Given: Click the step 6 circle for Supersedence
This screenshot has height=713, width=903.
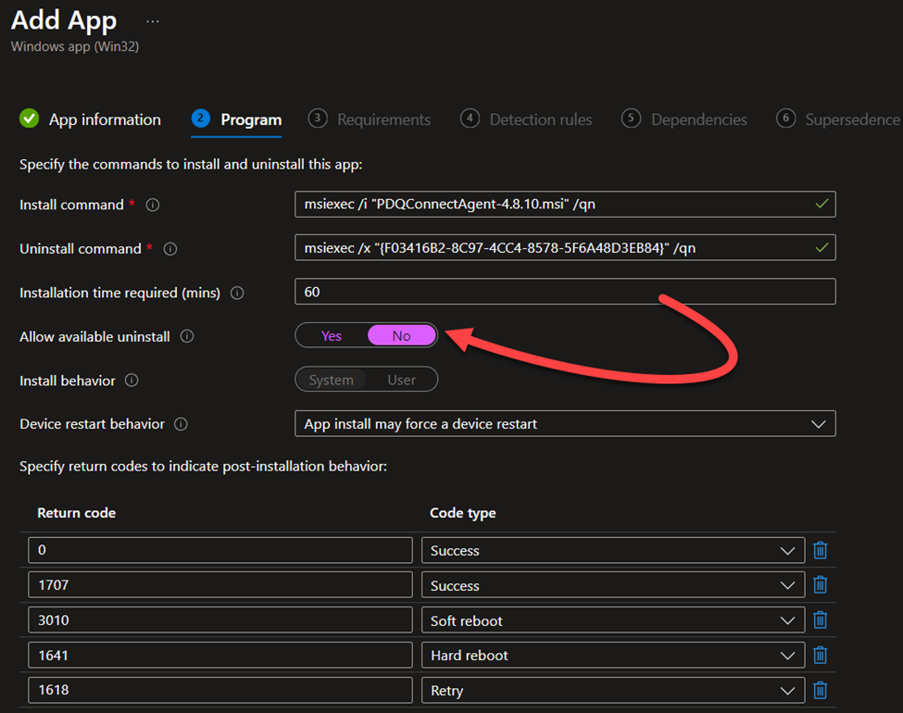Looking at the screenshot, I should (785, 119).
